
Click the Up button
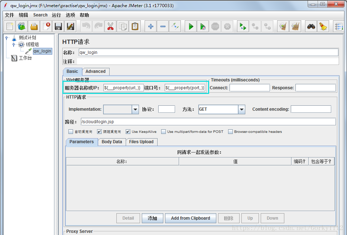[x=250, y=218]
